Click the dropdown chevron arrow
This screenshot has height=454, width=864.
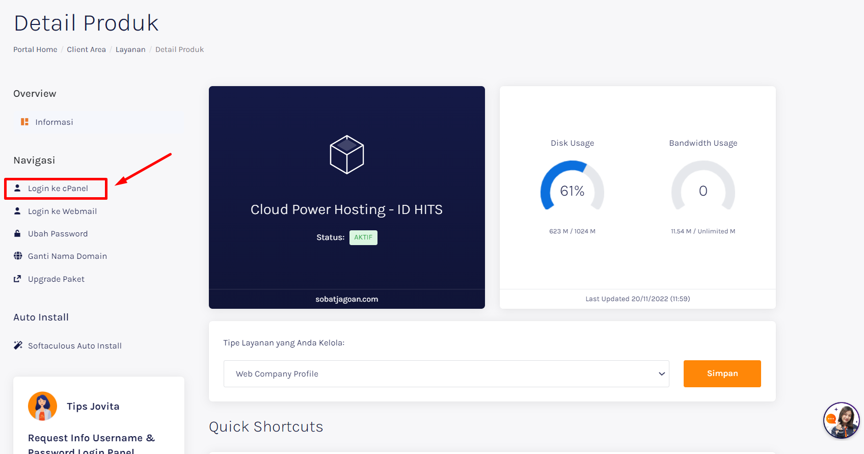[662, 373]
